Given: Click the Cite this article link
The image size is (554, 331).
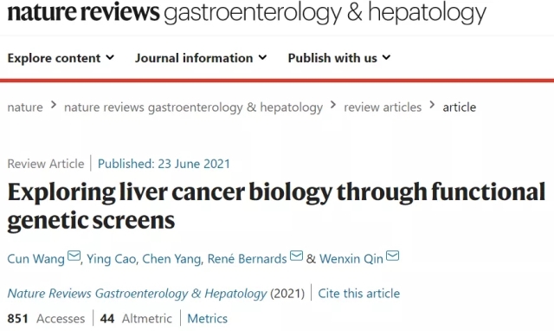Looking at the screenshot, I should (x=359, y=293).
